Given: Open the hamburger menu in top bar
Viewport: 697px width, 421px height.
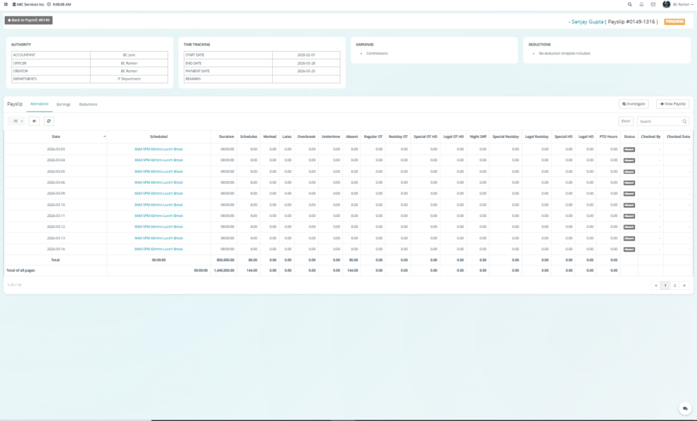Looking at the screenshot, I should [5, 4].
